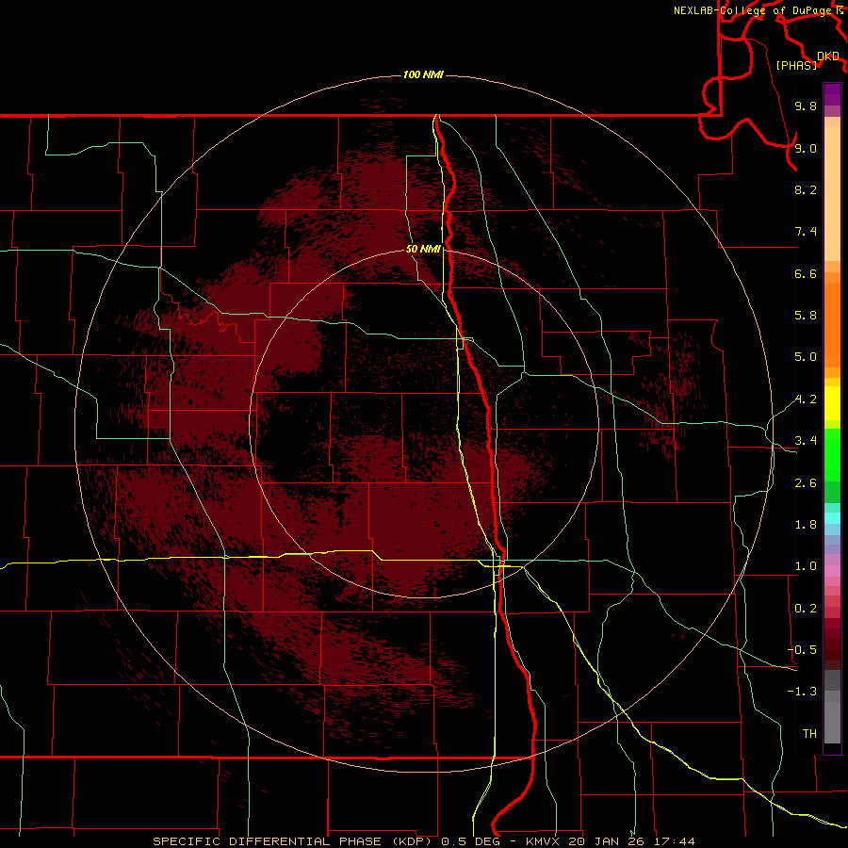This screenshot has height=848, width=848.
Task: Click the 7.4 value on the scale
Action: [806, 232]
